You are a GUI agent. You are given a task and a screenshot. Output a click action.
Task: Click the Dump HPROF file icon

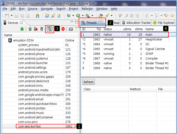click(36, 29)
